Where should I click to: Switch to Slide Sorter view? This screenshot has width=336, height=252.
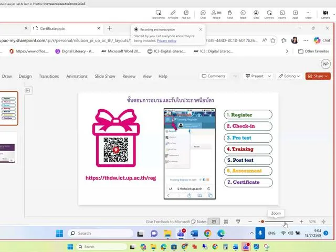pos(226,222)
